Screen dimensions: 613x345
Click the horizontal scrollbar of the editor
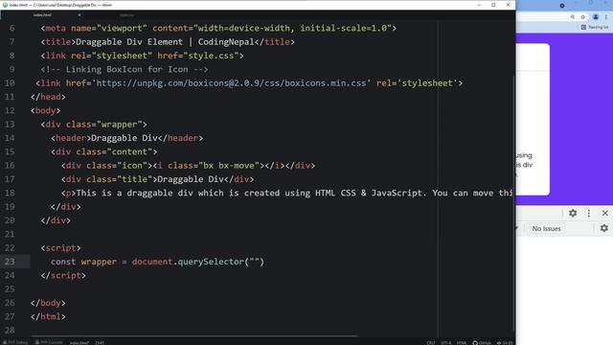click(x=194, y=335)
